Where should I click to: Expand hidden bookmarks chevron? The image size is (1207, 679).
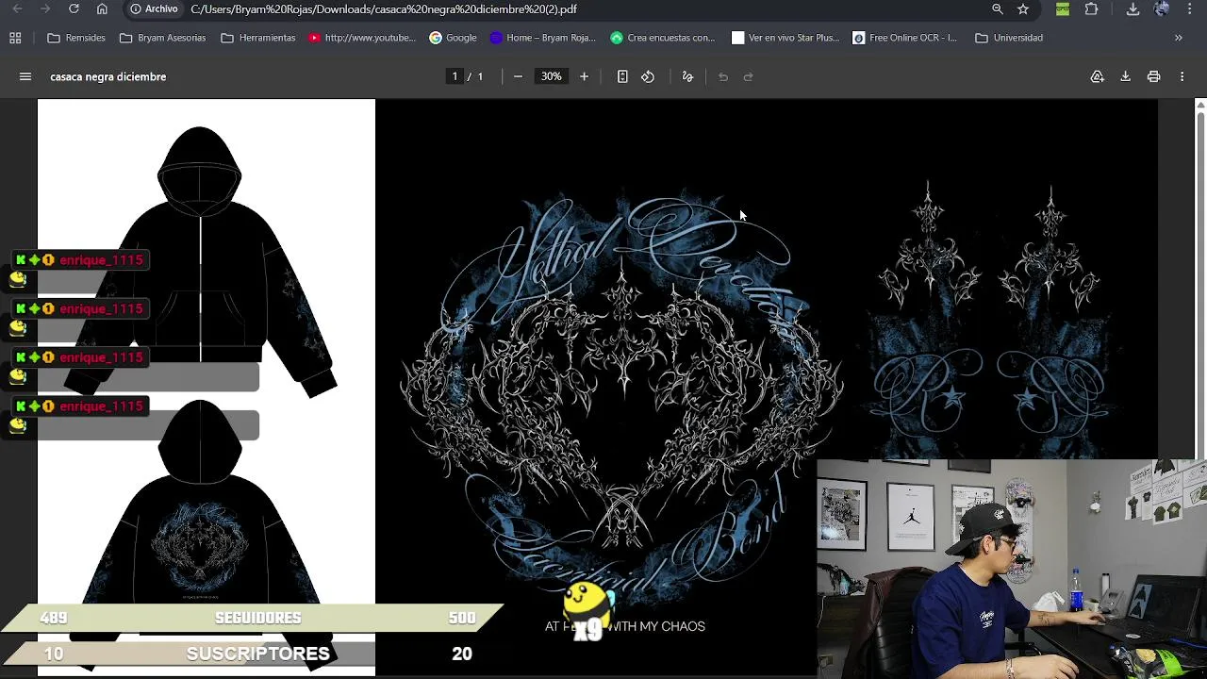pos(1178,38)
